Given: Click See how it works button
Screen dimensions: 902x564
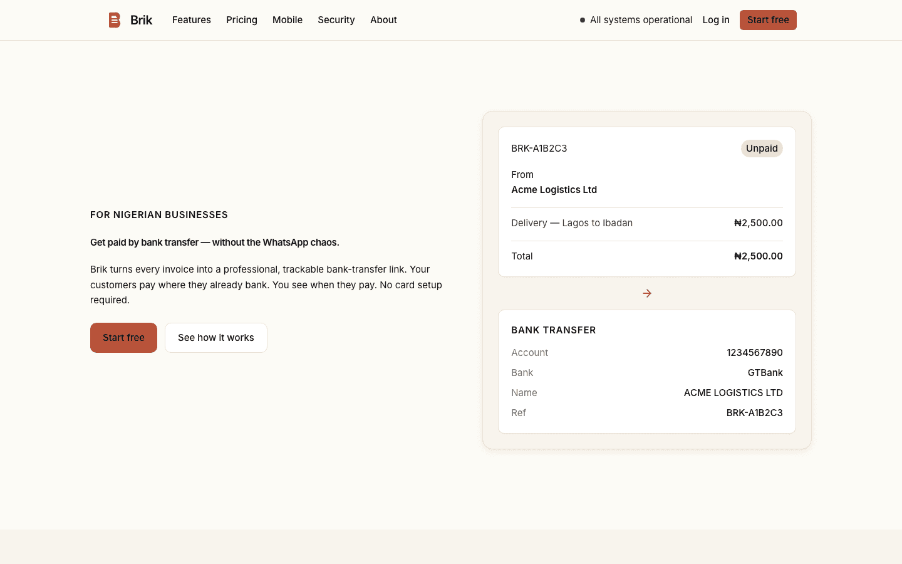Looking at the screenshot, I should tap(216, 338).
